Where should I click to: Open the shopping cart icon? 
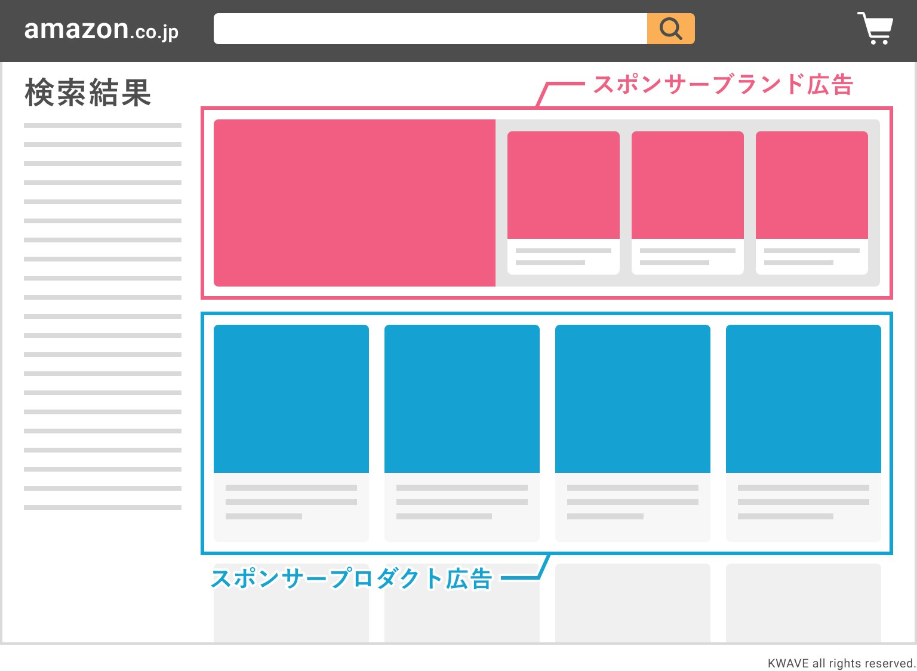875,28
